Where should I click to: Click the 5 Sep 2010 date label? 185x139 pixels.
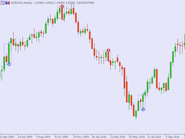pos(173,137)
